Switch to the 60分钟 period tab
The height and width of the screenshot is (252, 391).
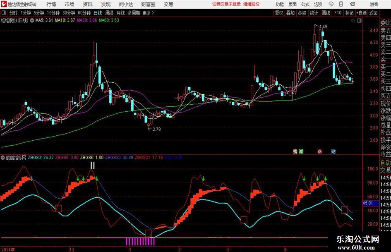click(84, 13)
